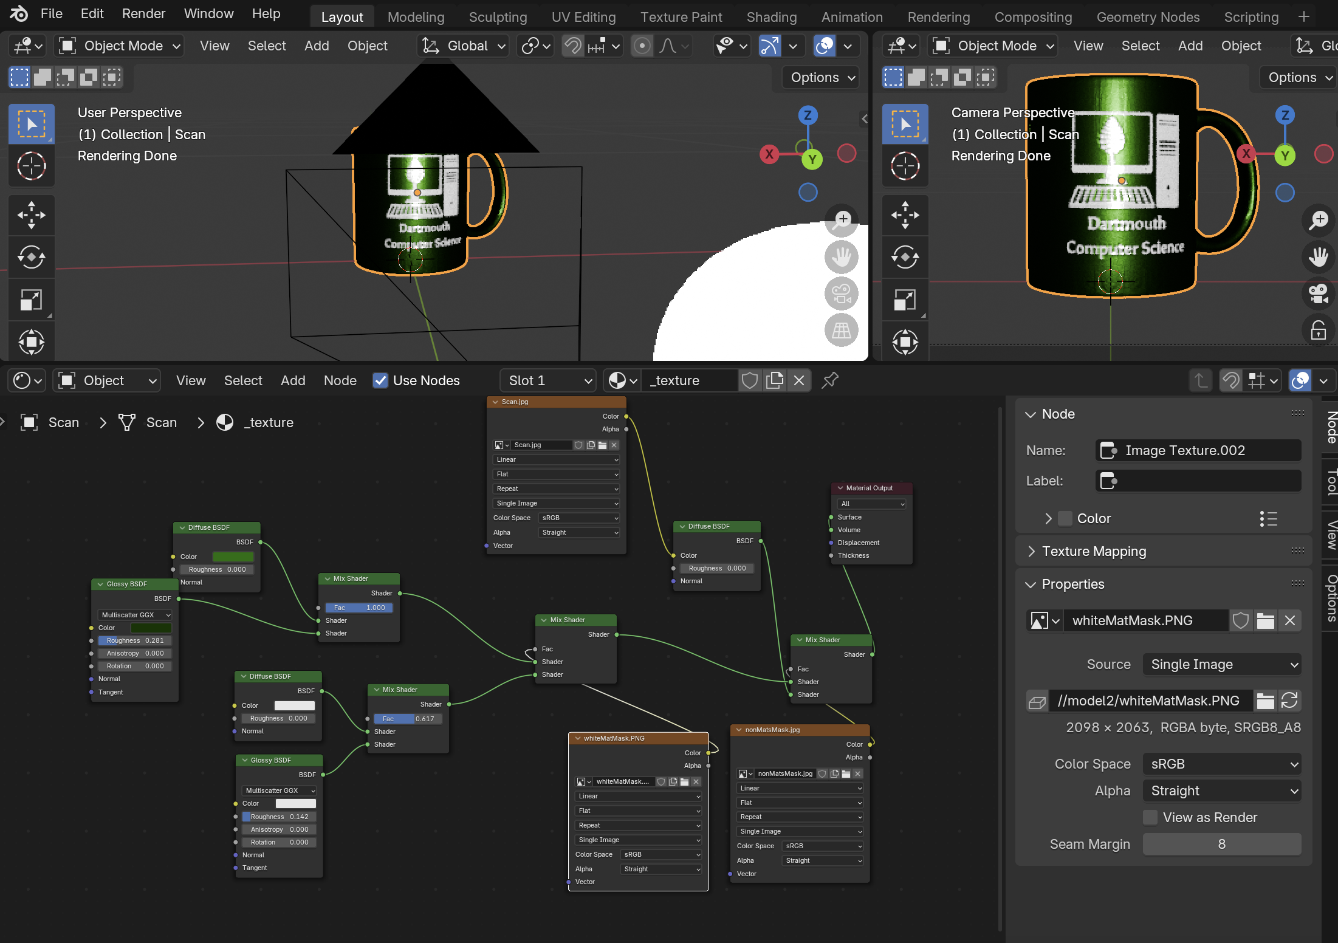The height and width of the screenshot is (943, 1338).
Task: Open file browser for whiteMatMask filepath
Action: [x=1265, y=701]
